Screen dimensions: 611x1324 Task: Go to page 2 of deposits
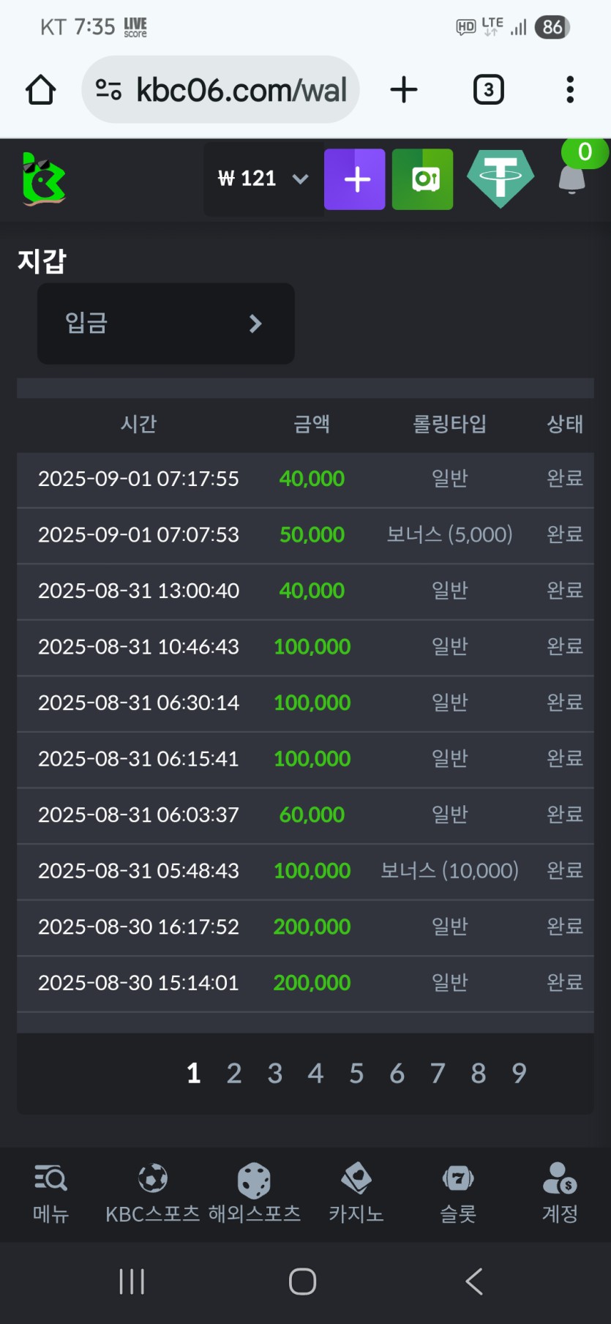click(234, 1073)
